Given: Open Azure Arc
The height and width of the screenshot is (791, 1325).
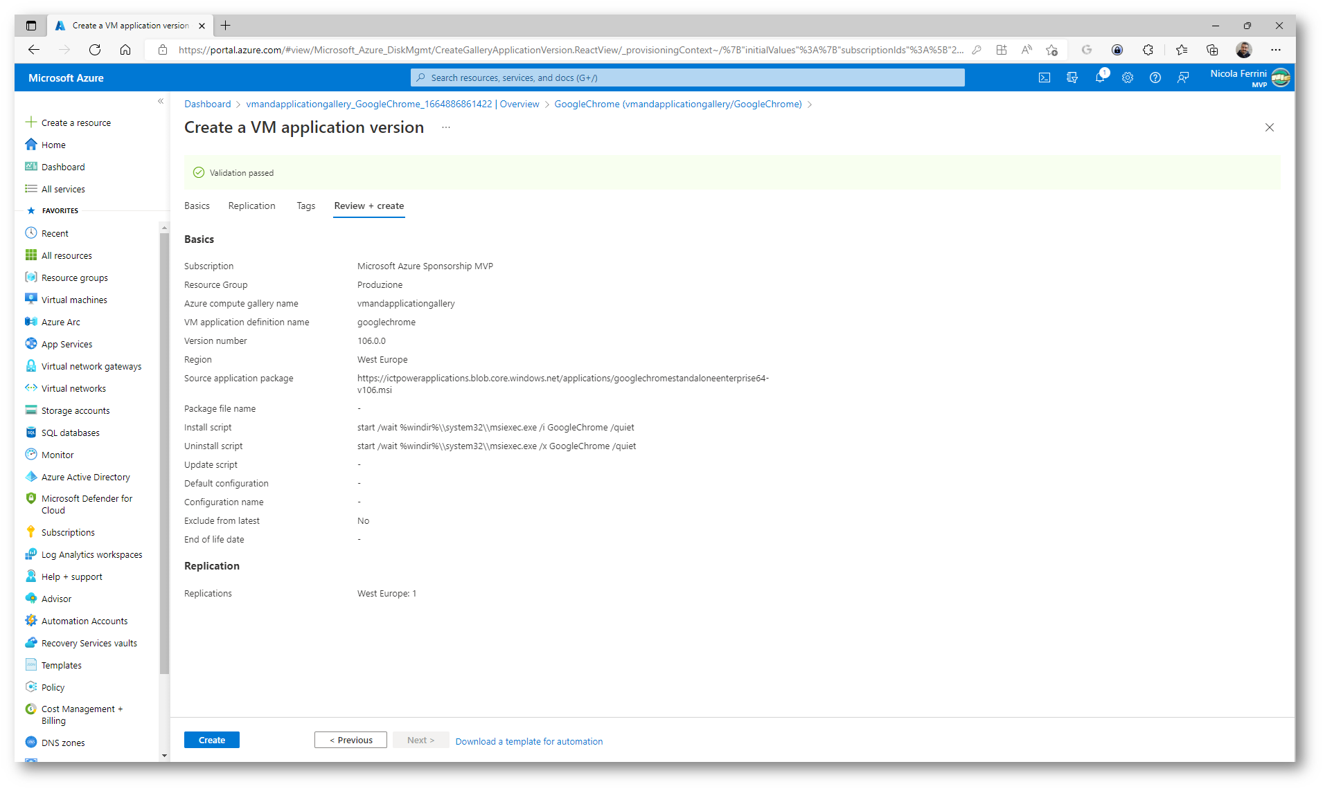Looking at the screenshot, I should point(53,322).
